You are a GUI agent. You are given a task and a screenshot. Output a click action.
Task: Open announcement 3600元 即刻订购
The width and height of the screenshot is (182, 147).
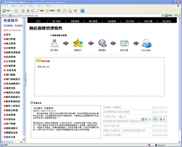112,126
